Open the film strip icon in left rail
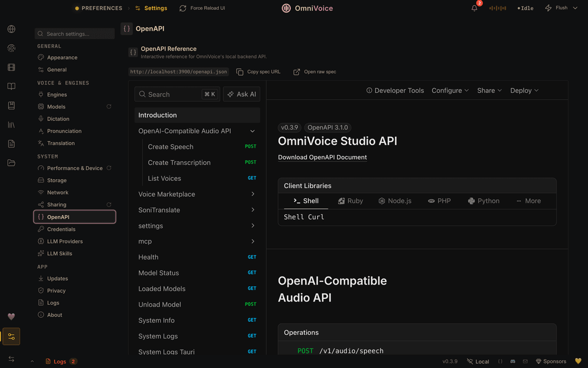Image resolution: width=588 pixels, height=368 pixels. click(11, 67)
